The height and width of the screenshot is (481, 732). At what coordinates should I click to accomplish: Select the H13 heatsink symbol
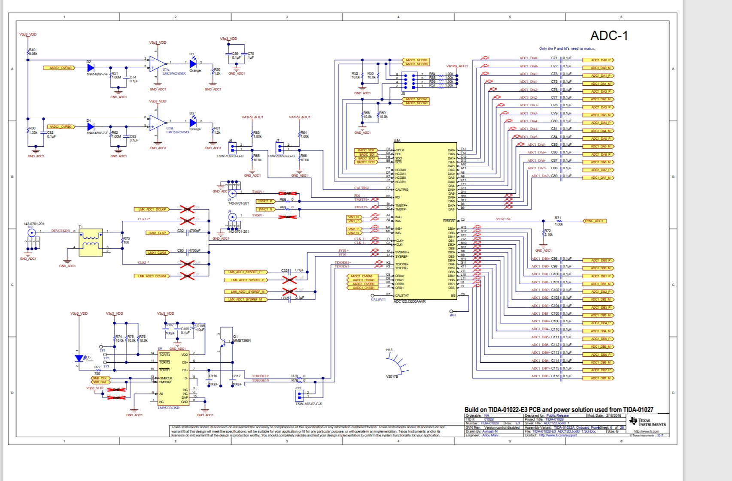click(x=399, y=364)
